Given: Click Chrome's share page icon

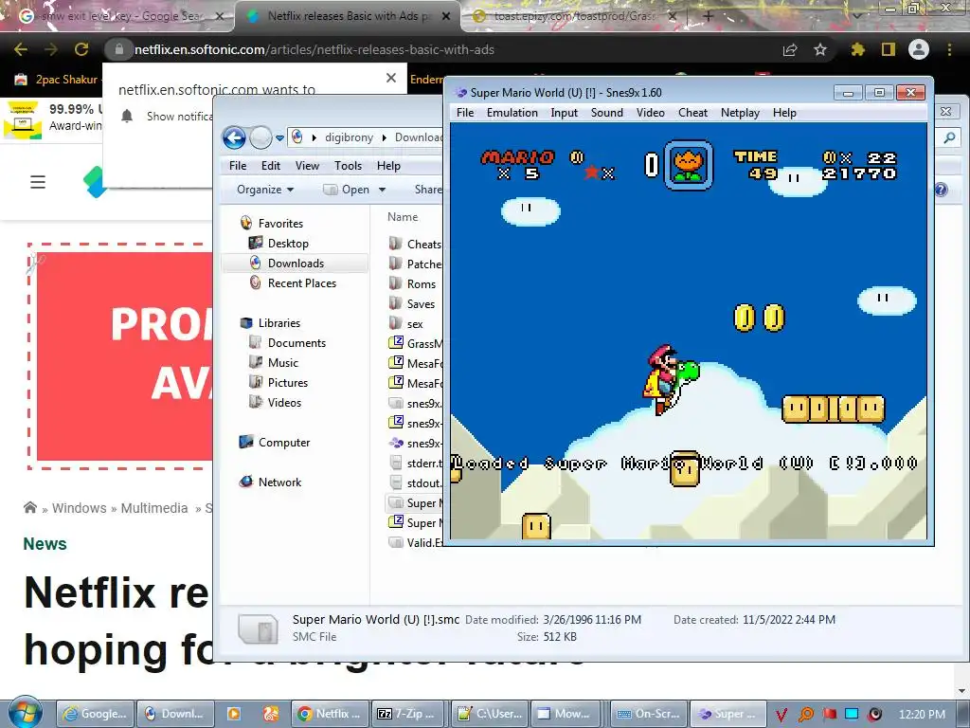Looking at the screenshot, I should (x=790, y=49).
